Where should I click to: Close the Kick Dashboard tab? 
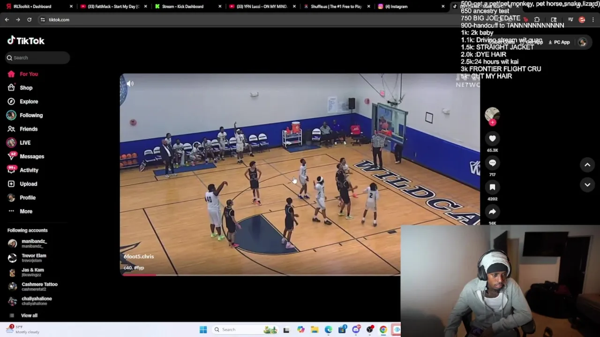(x=220, y=7)
